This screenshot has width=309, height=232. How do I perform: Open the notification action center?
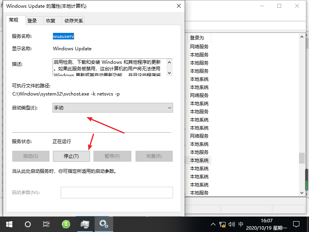tap(296, 224)
